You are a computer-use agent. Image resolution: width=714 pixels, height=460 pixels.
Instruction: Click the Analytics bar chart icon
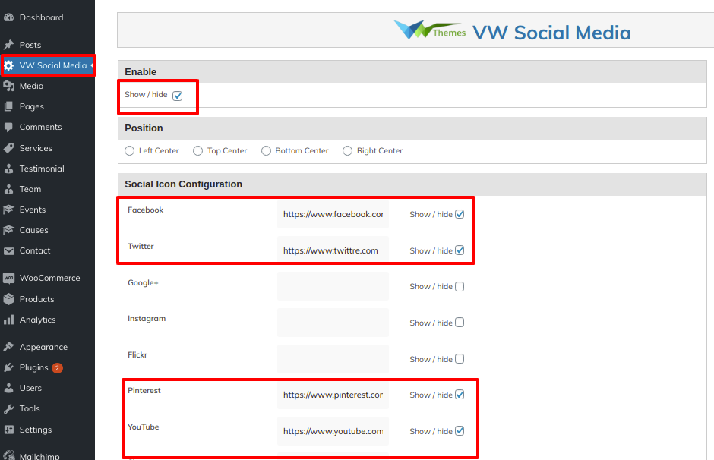point(9,320)
